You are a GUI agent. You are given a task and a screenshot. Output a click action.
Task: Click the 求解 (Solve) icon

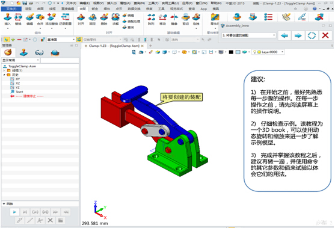(x=115, y=17)
